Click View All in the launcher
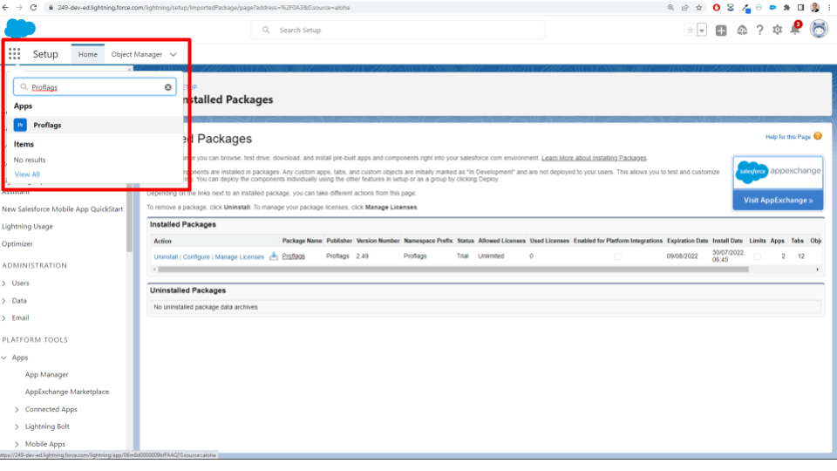The width and height of the screenshot is (837, 471). pos(27,174)
